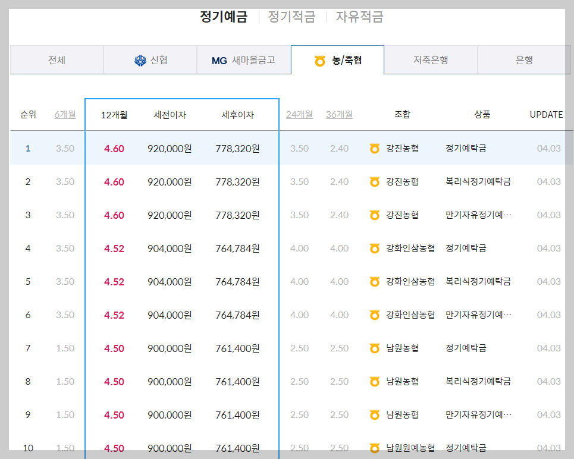Click 농협 icon in rank 4 강화인삼농협 row
Screen dimensions: 574x459
point(375,248)
